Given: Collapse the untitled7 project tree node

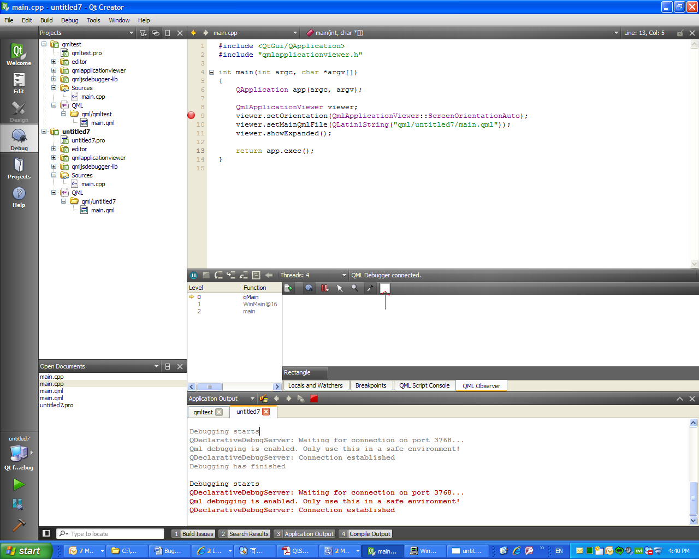Looking at the screenshot, I should pyautogui.click(x=44, y=132).
